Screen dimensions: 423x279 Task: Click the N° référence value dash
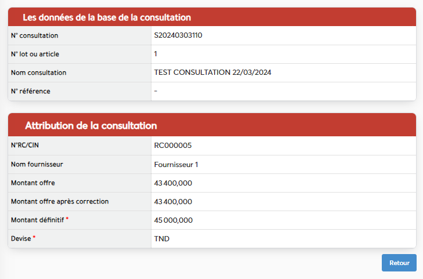(156, 91)
